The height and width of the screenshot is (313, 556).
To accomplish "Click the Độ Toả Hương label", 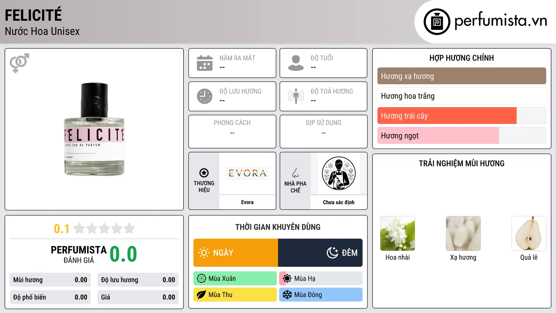I will (x=332, y=91).
